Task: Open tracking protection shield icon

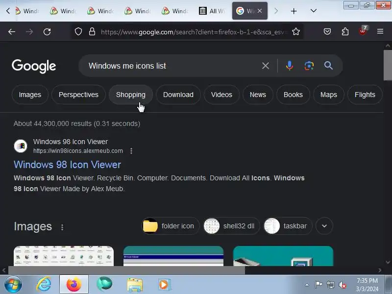Action: 78,32
